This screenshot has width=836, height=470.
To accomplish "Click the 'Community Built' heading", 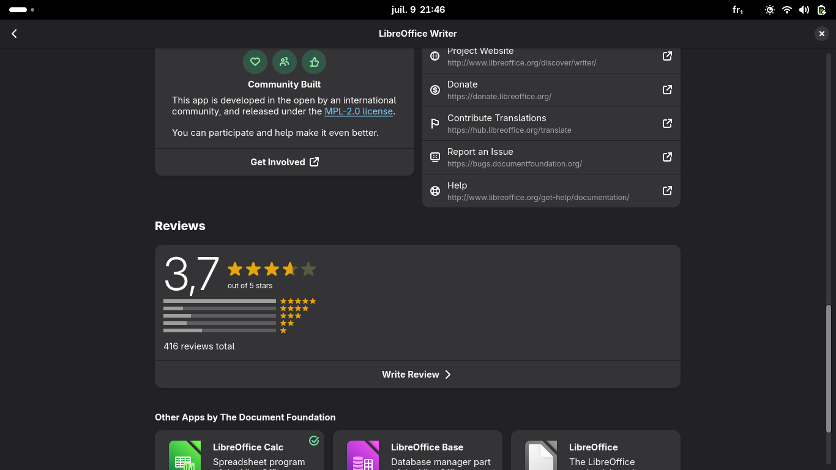I will point(285,84).
